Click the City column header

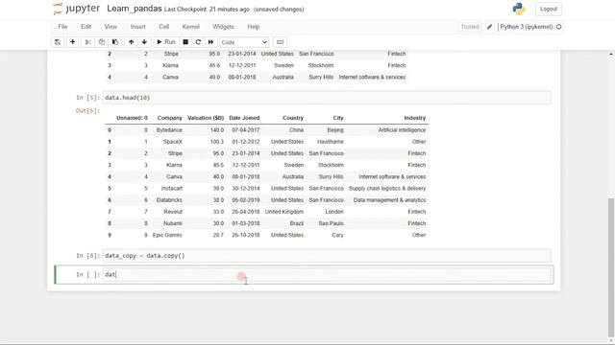click(x=338, y=118)
